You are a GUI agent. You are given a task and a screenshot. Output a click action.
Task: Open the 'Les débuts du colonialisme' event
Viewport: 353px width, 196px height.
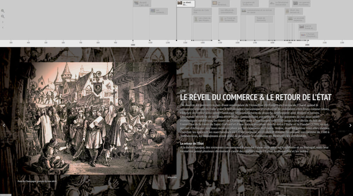pos(228,11)
